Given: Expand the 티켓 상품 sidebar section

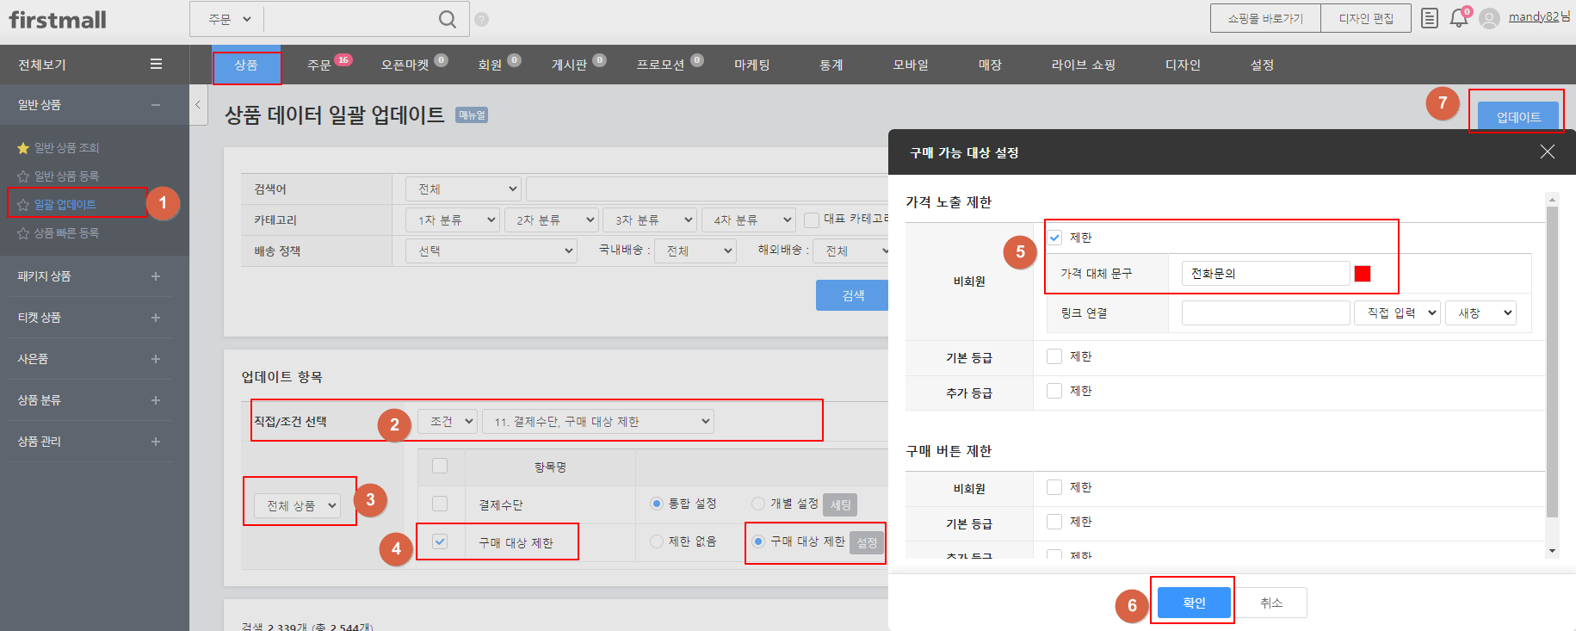Looking at the screenshot, I should (156, 318).
